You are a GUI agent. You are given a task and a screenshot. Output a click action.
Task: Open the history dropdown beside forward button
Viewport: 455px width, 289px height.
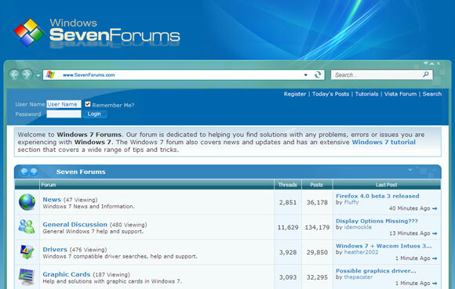(x=38, y=76)
